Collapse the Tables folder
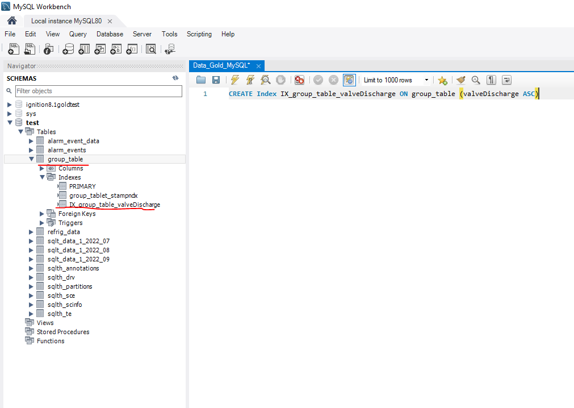 pos(20,131)
